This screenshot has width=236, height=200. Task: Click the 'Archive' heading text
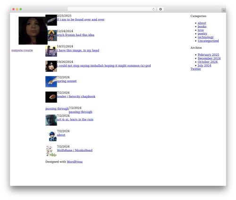pos(196,48)
